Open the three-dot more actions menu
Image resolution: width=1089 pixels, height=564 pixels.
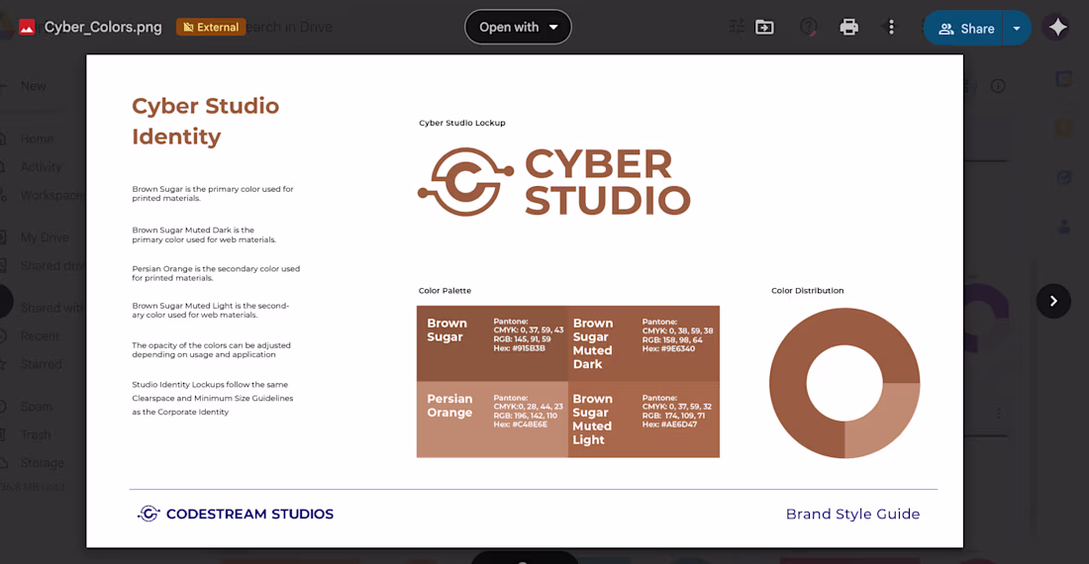coord(891,27)
